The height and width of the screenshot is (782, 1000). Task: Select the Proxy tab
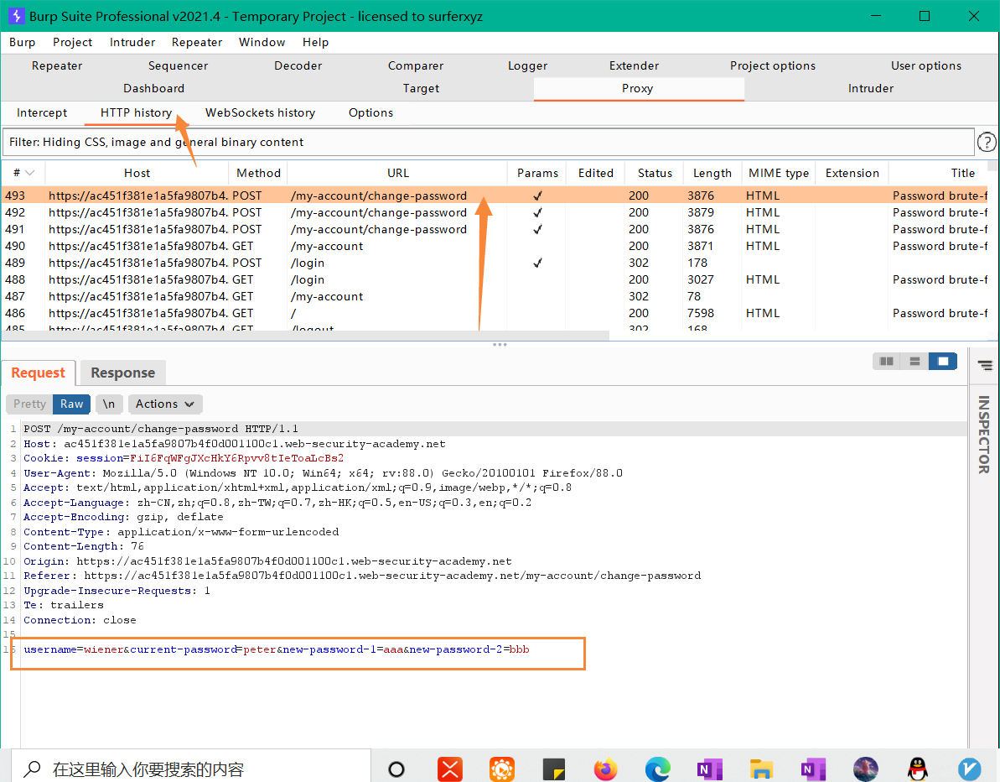pyautogui.click(x=638, y=89)
